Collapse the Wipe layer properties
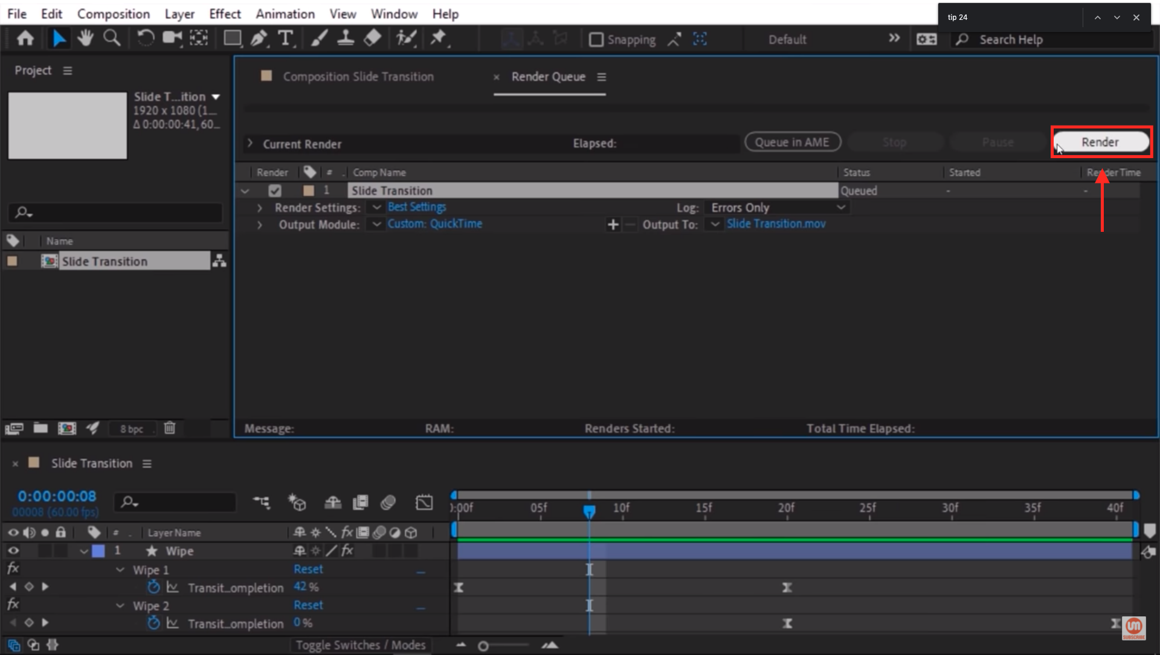 click(x=84, y=551)
